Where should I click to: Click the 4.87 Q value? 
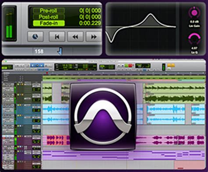pos(194,48)
